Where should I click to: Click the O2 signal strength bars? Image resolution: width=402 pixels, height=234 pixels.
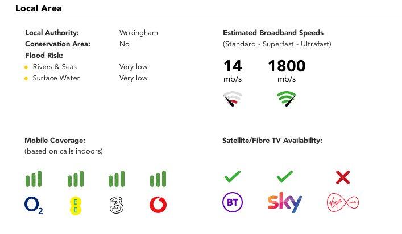34,179
